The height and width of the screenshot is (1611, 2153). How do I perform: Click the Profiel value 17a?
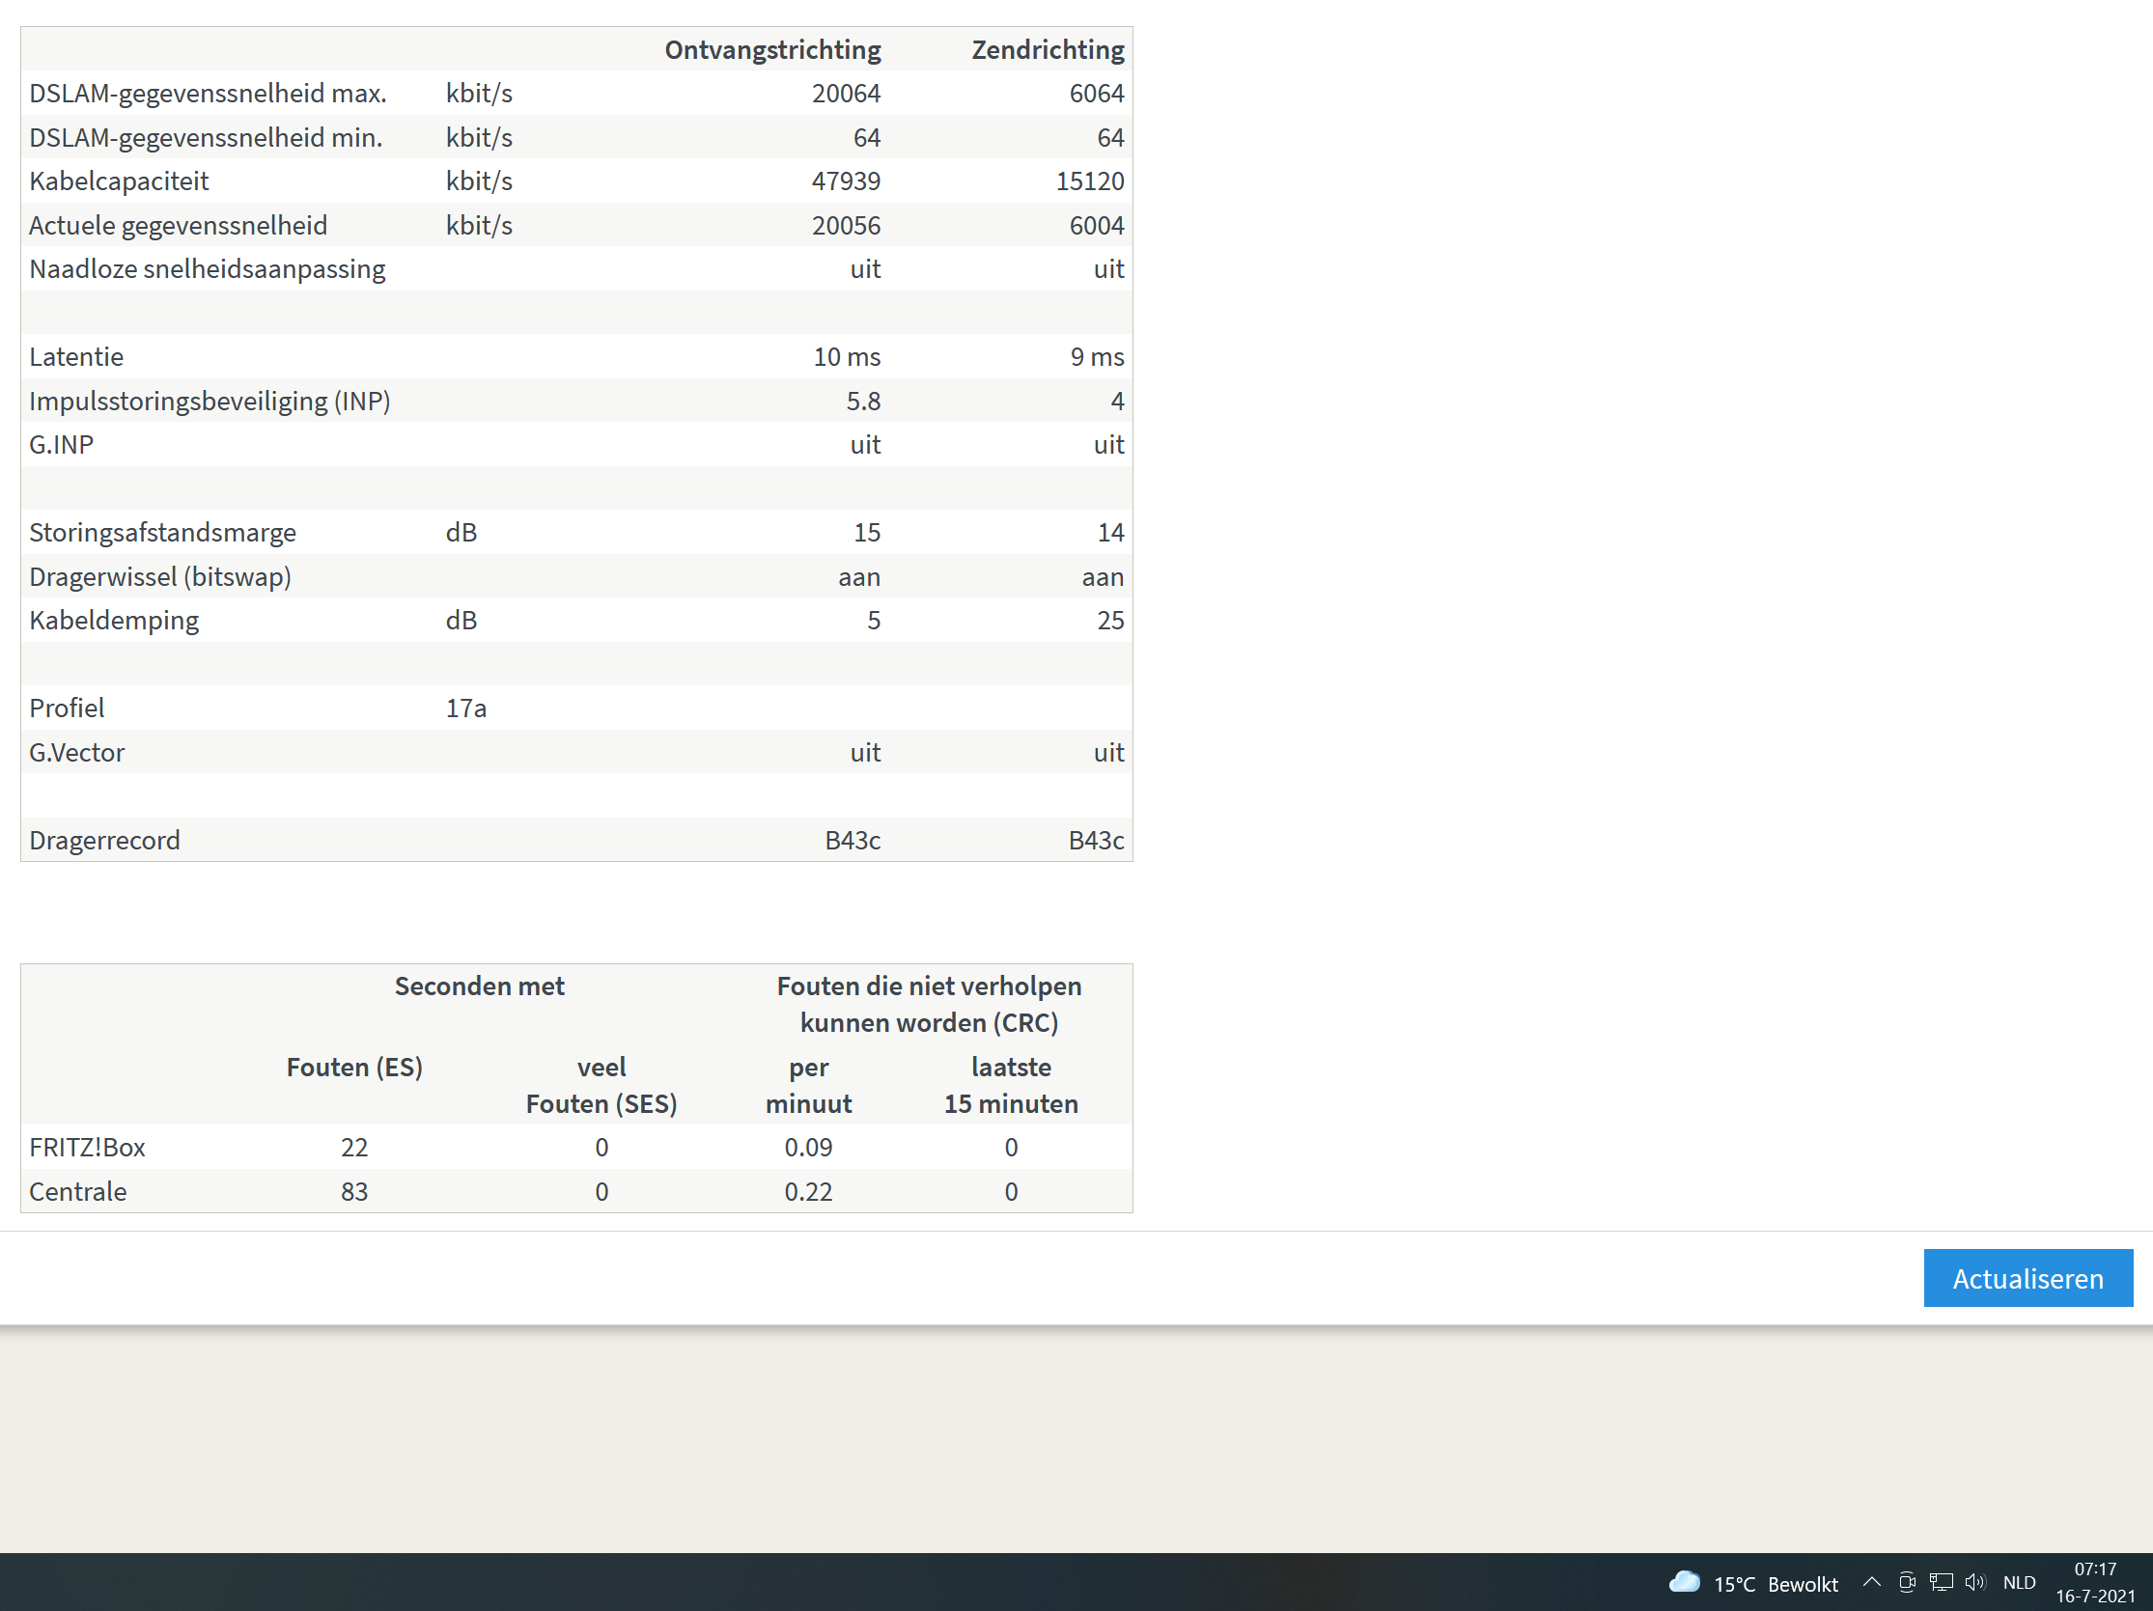pos(465,708)
